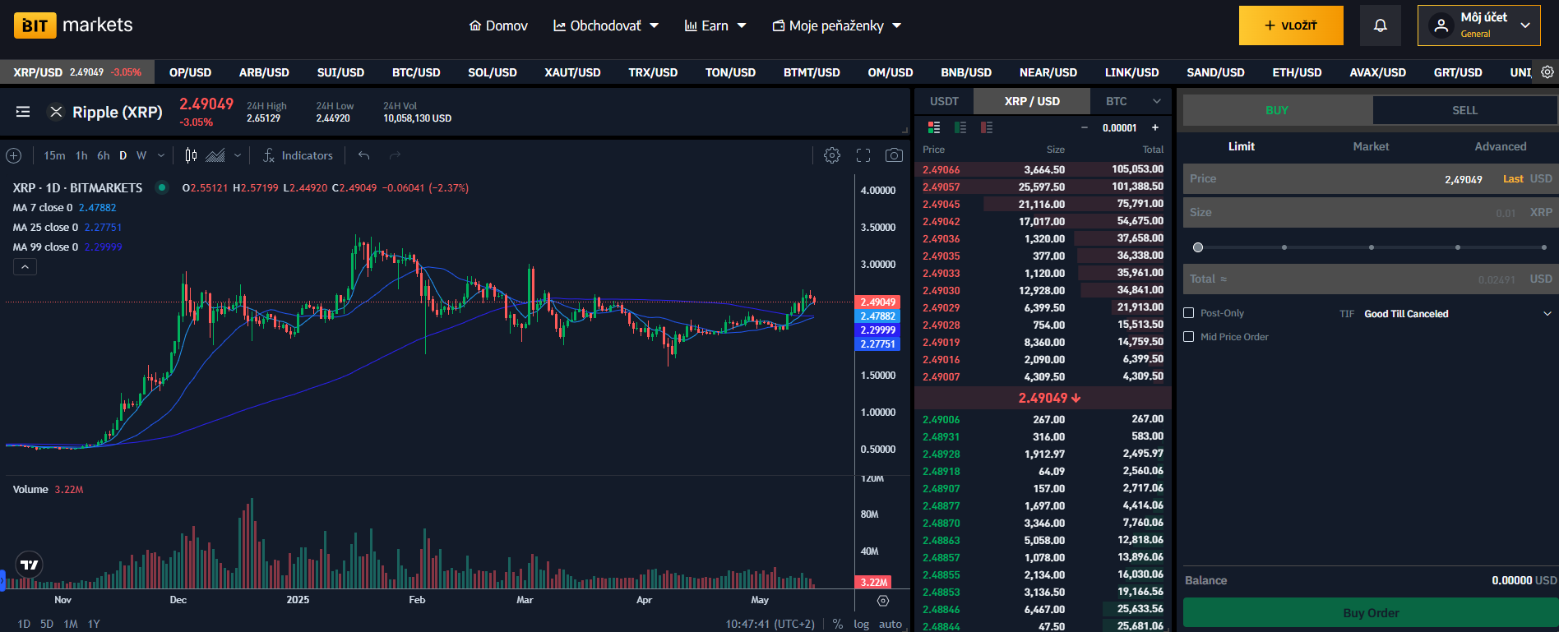
Task: Open the time axis settings icon
Action: [883, 601]
